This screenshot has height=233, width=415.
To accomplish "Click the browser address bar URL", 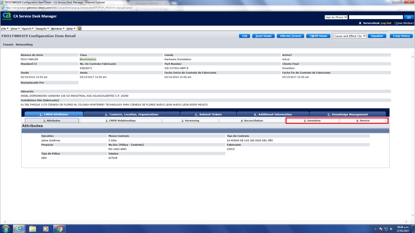I will [x=69, y=8].
